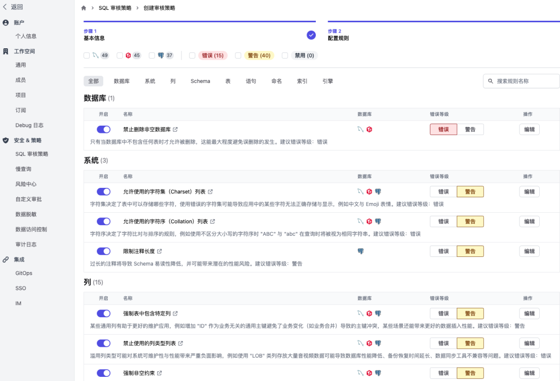Image resolution: width=560 pixels, height=381 pixels.
Task: Open external link for 强制表中包含特定列
Action: [175, 314]
